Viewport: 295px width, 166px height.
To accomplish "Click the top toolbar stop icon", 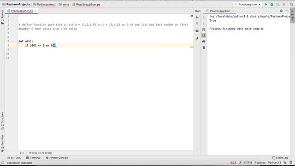I will (x=284, y=4).
